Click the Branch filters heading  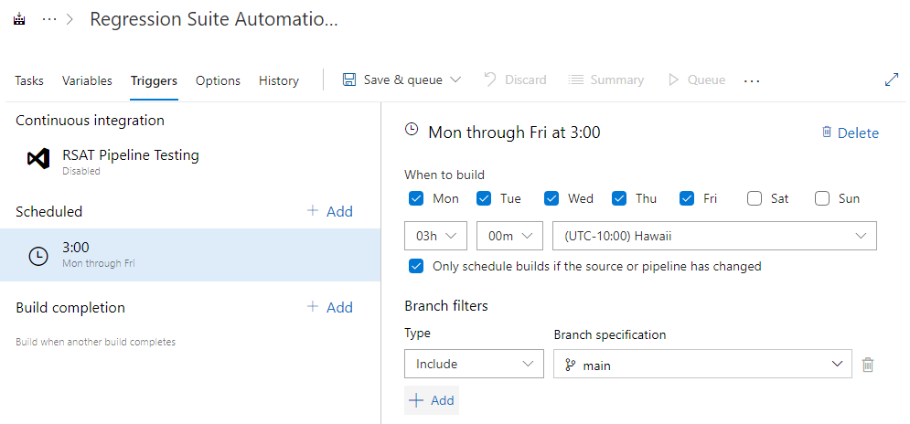click(x=446, y=306)
